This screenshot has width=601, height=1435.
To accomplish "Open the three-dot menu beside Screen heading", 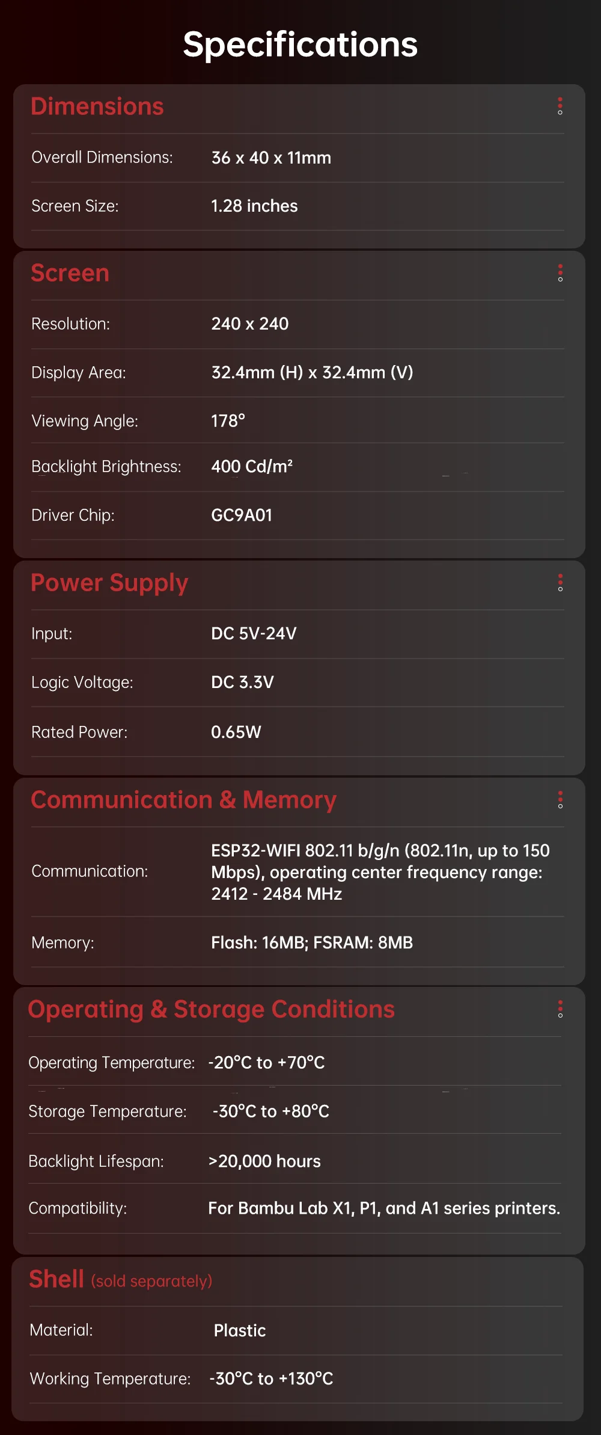I will [x=560, y=273].
